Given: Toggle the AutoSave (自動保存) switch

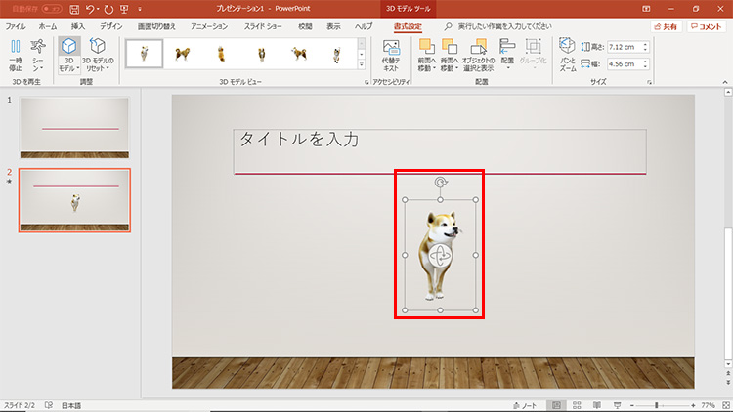Looking at the screenshot, I should click(x=51, y=8).
